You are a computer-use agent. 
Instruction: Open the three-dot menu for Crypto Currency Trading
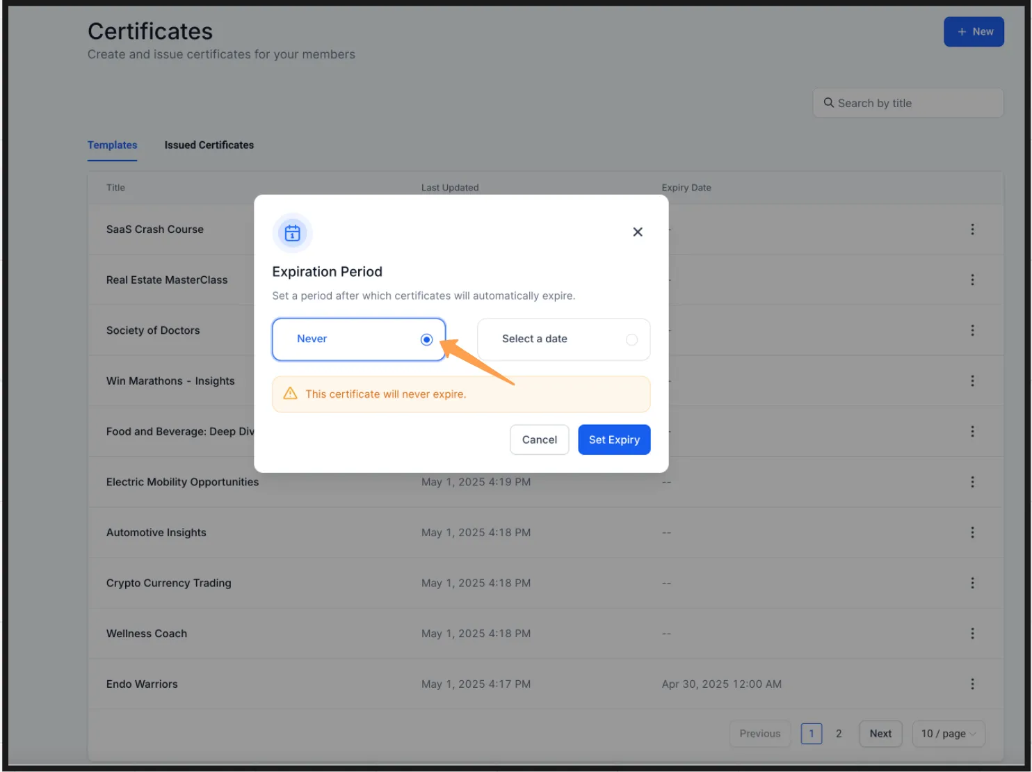pyautogui.click(x=972, y=584)
